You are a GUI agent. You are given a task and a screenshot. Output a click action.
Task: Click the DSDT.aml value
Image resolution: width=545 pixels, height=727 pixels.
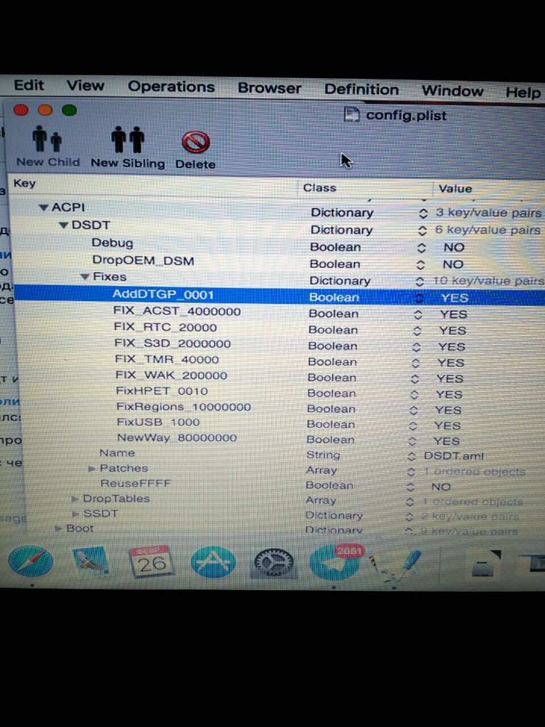(454, 456)
